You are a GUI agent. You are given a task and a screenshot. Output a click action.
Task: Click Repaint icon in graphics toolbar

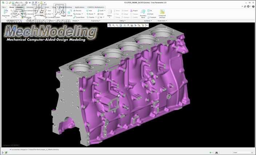click(x=121, y=25)
